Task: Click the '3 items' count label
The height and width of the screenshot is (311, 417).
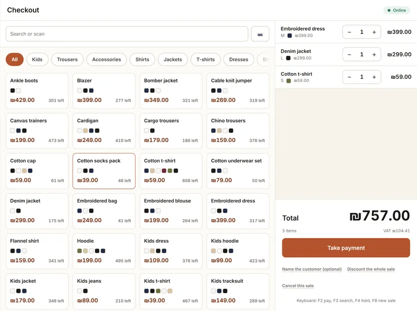Action: [289, 231]
